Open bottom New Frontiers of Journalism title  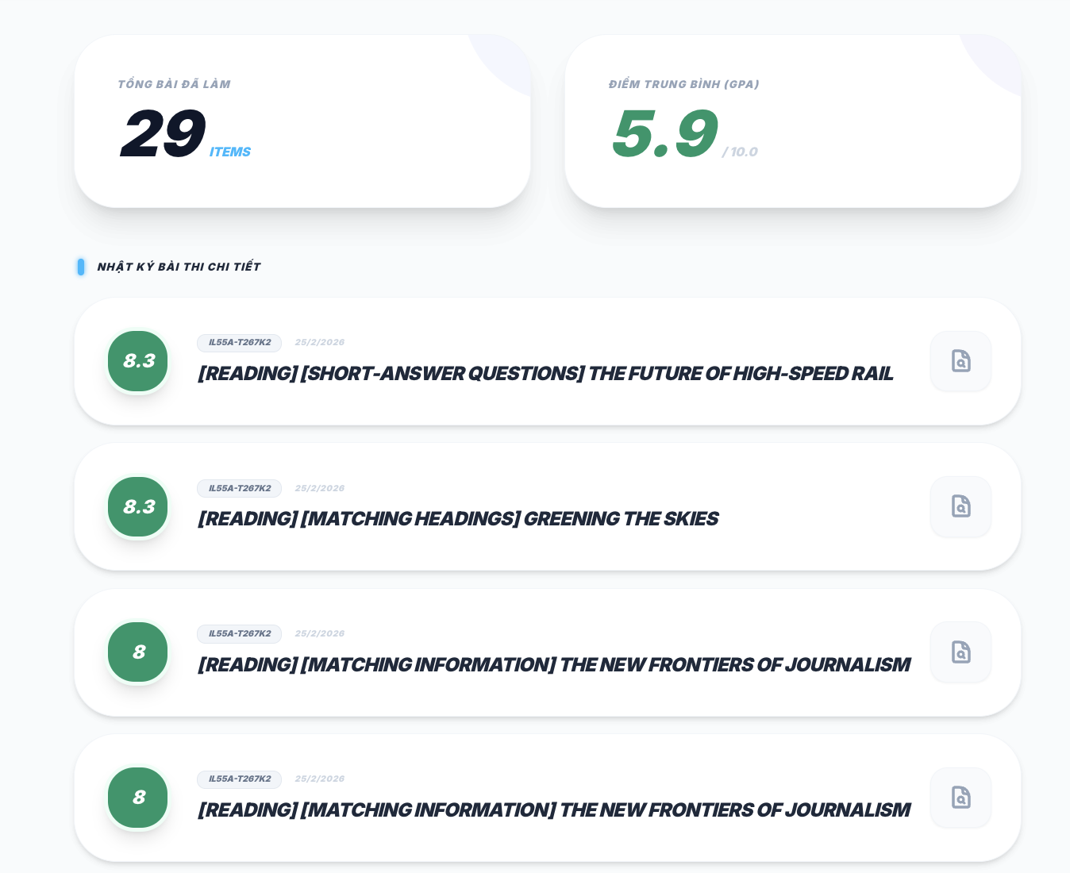coord(553,810)
